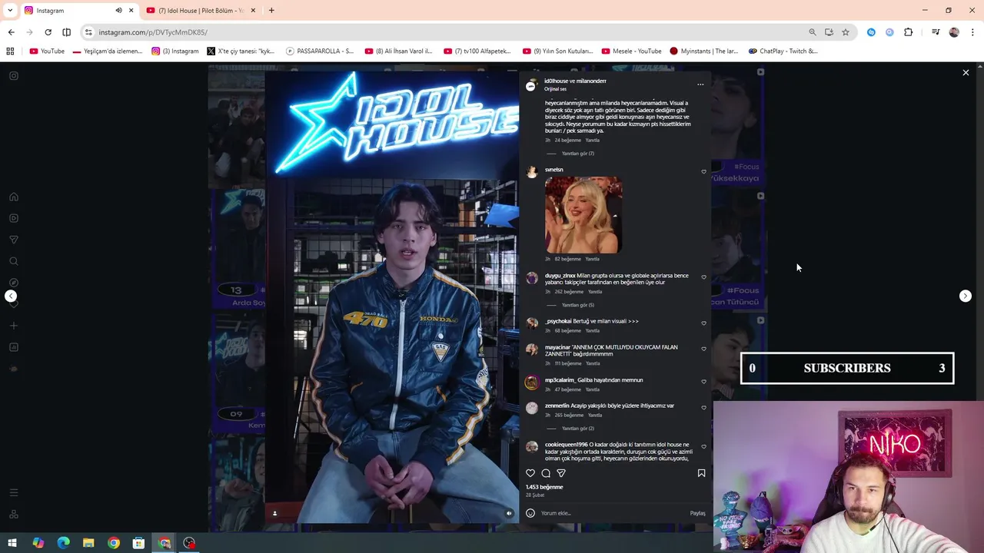Open the YouTube bookmark
Screen dimensions: 984x553
47,51
